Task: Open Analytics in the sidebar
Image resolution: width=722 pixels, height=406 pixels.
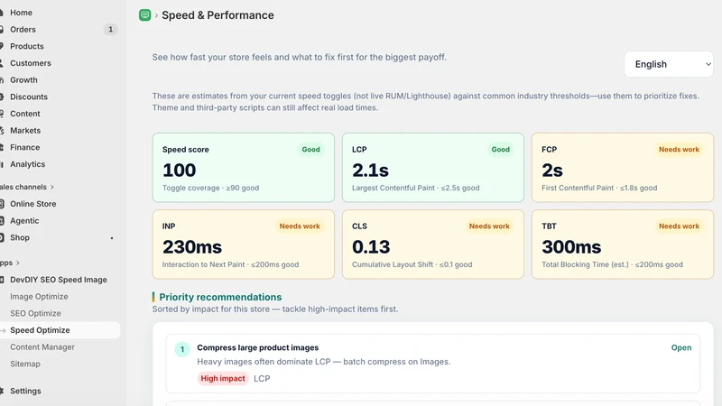Action: coord(28,164)
